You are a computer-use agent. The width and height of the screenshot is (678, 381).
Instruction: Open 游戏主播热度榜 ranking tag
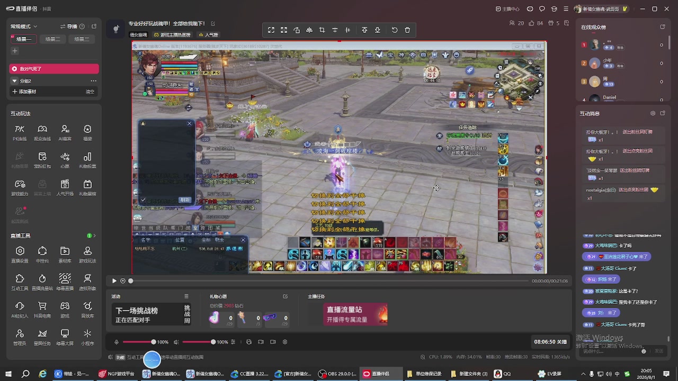172,35
